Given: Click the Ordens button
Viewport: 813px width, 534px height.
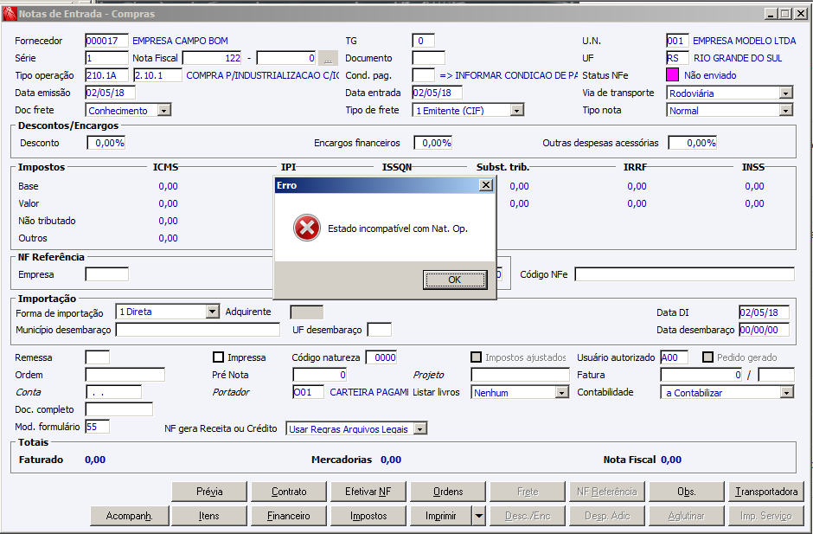Looking at the screenshot, I should tap(448, 492).
